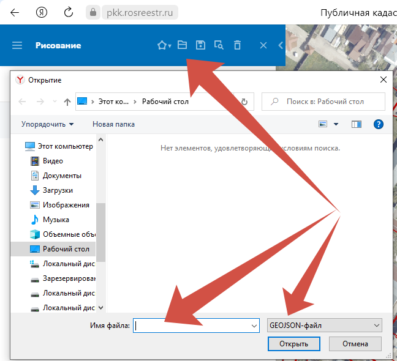Expand the view options dropdown arrow

[x=336, y=124]
